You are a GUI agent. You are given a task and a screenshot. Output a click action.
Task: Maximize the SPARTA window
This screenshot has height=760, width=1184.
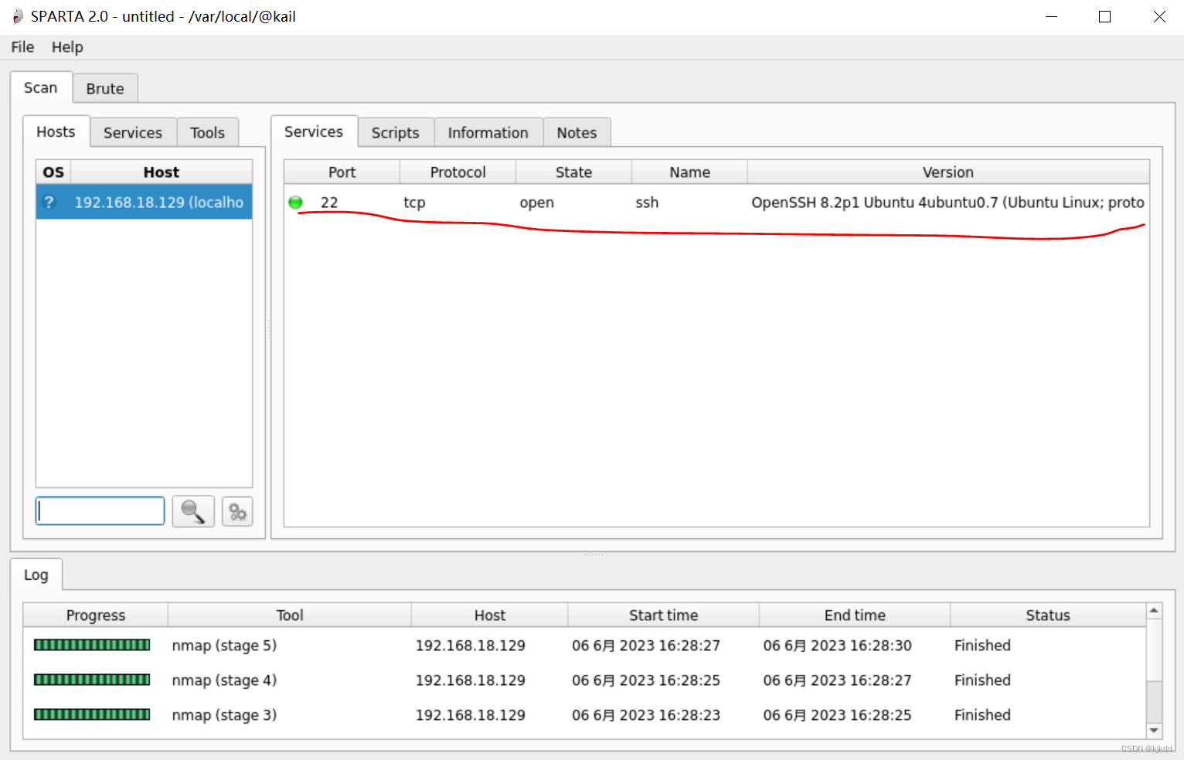click(x=1105, y=16)
